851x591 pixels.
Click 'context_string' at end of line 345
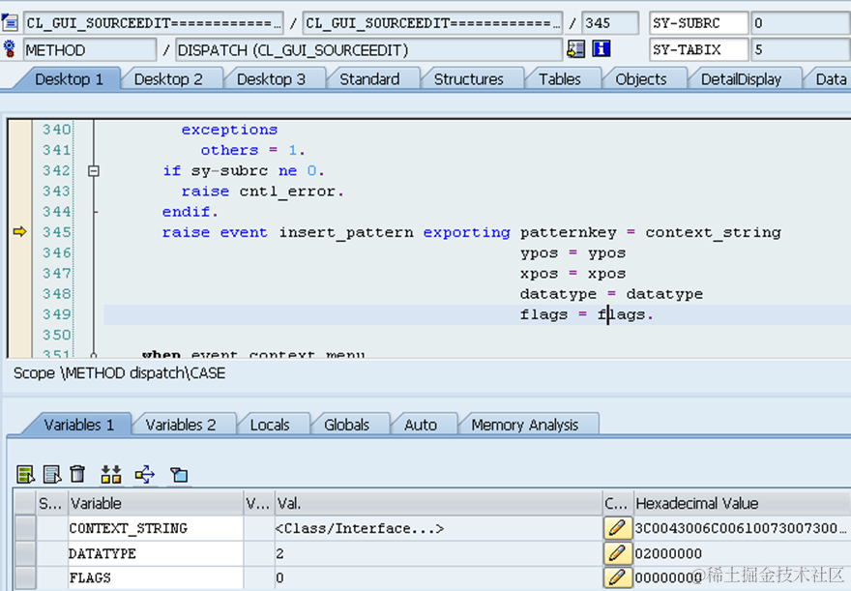[713, 232]
